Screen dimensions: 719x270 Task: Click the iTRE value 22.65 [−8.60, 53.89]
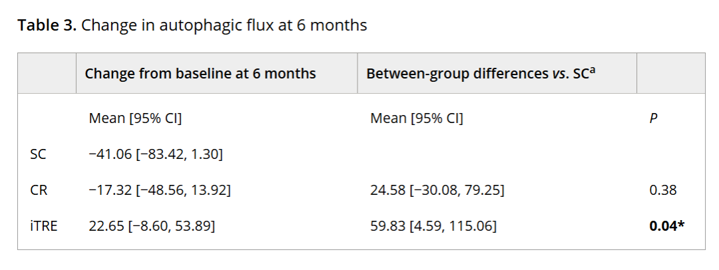(x=152, y=226)
